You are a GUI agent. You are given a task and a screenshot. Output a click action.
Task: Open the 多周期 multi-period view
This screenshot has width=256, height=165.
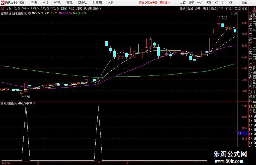(x=88, y=8)
